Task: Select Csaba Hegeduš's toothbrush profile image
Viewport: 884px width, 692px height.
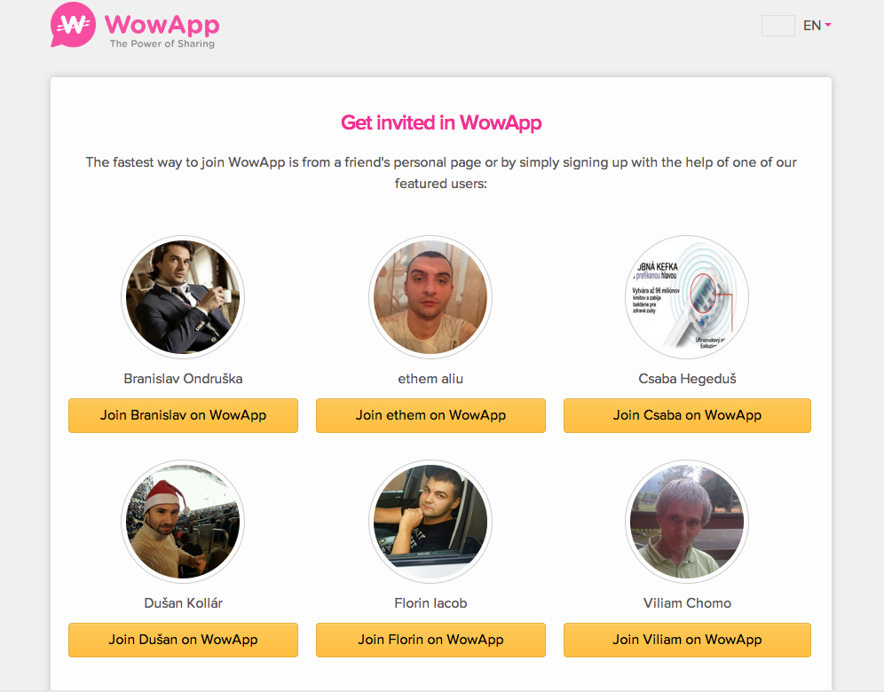Action: tap(687, 297)
